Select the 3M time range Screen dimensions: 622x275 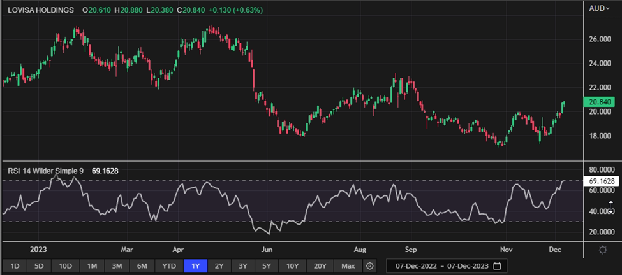point(117,266)
